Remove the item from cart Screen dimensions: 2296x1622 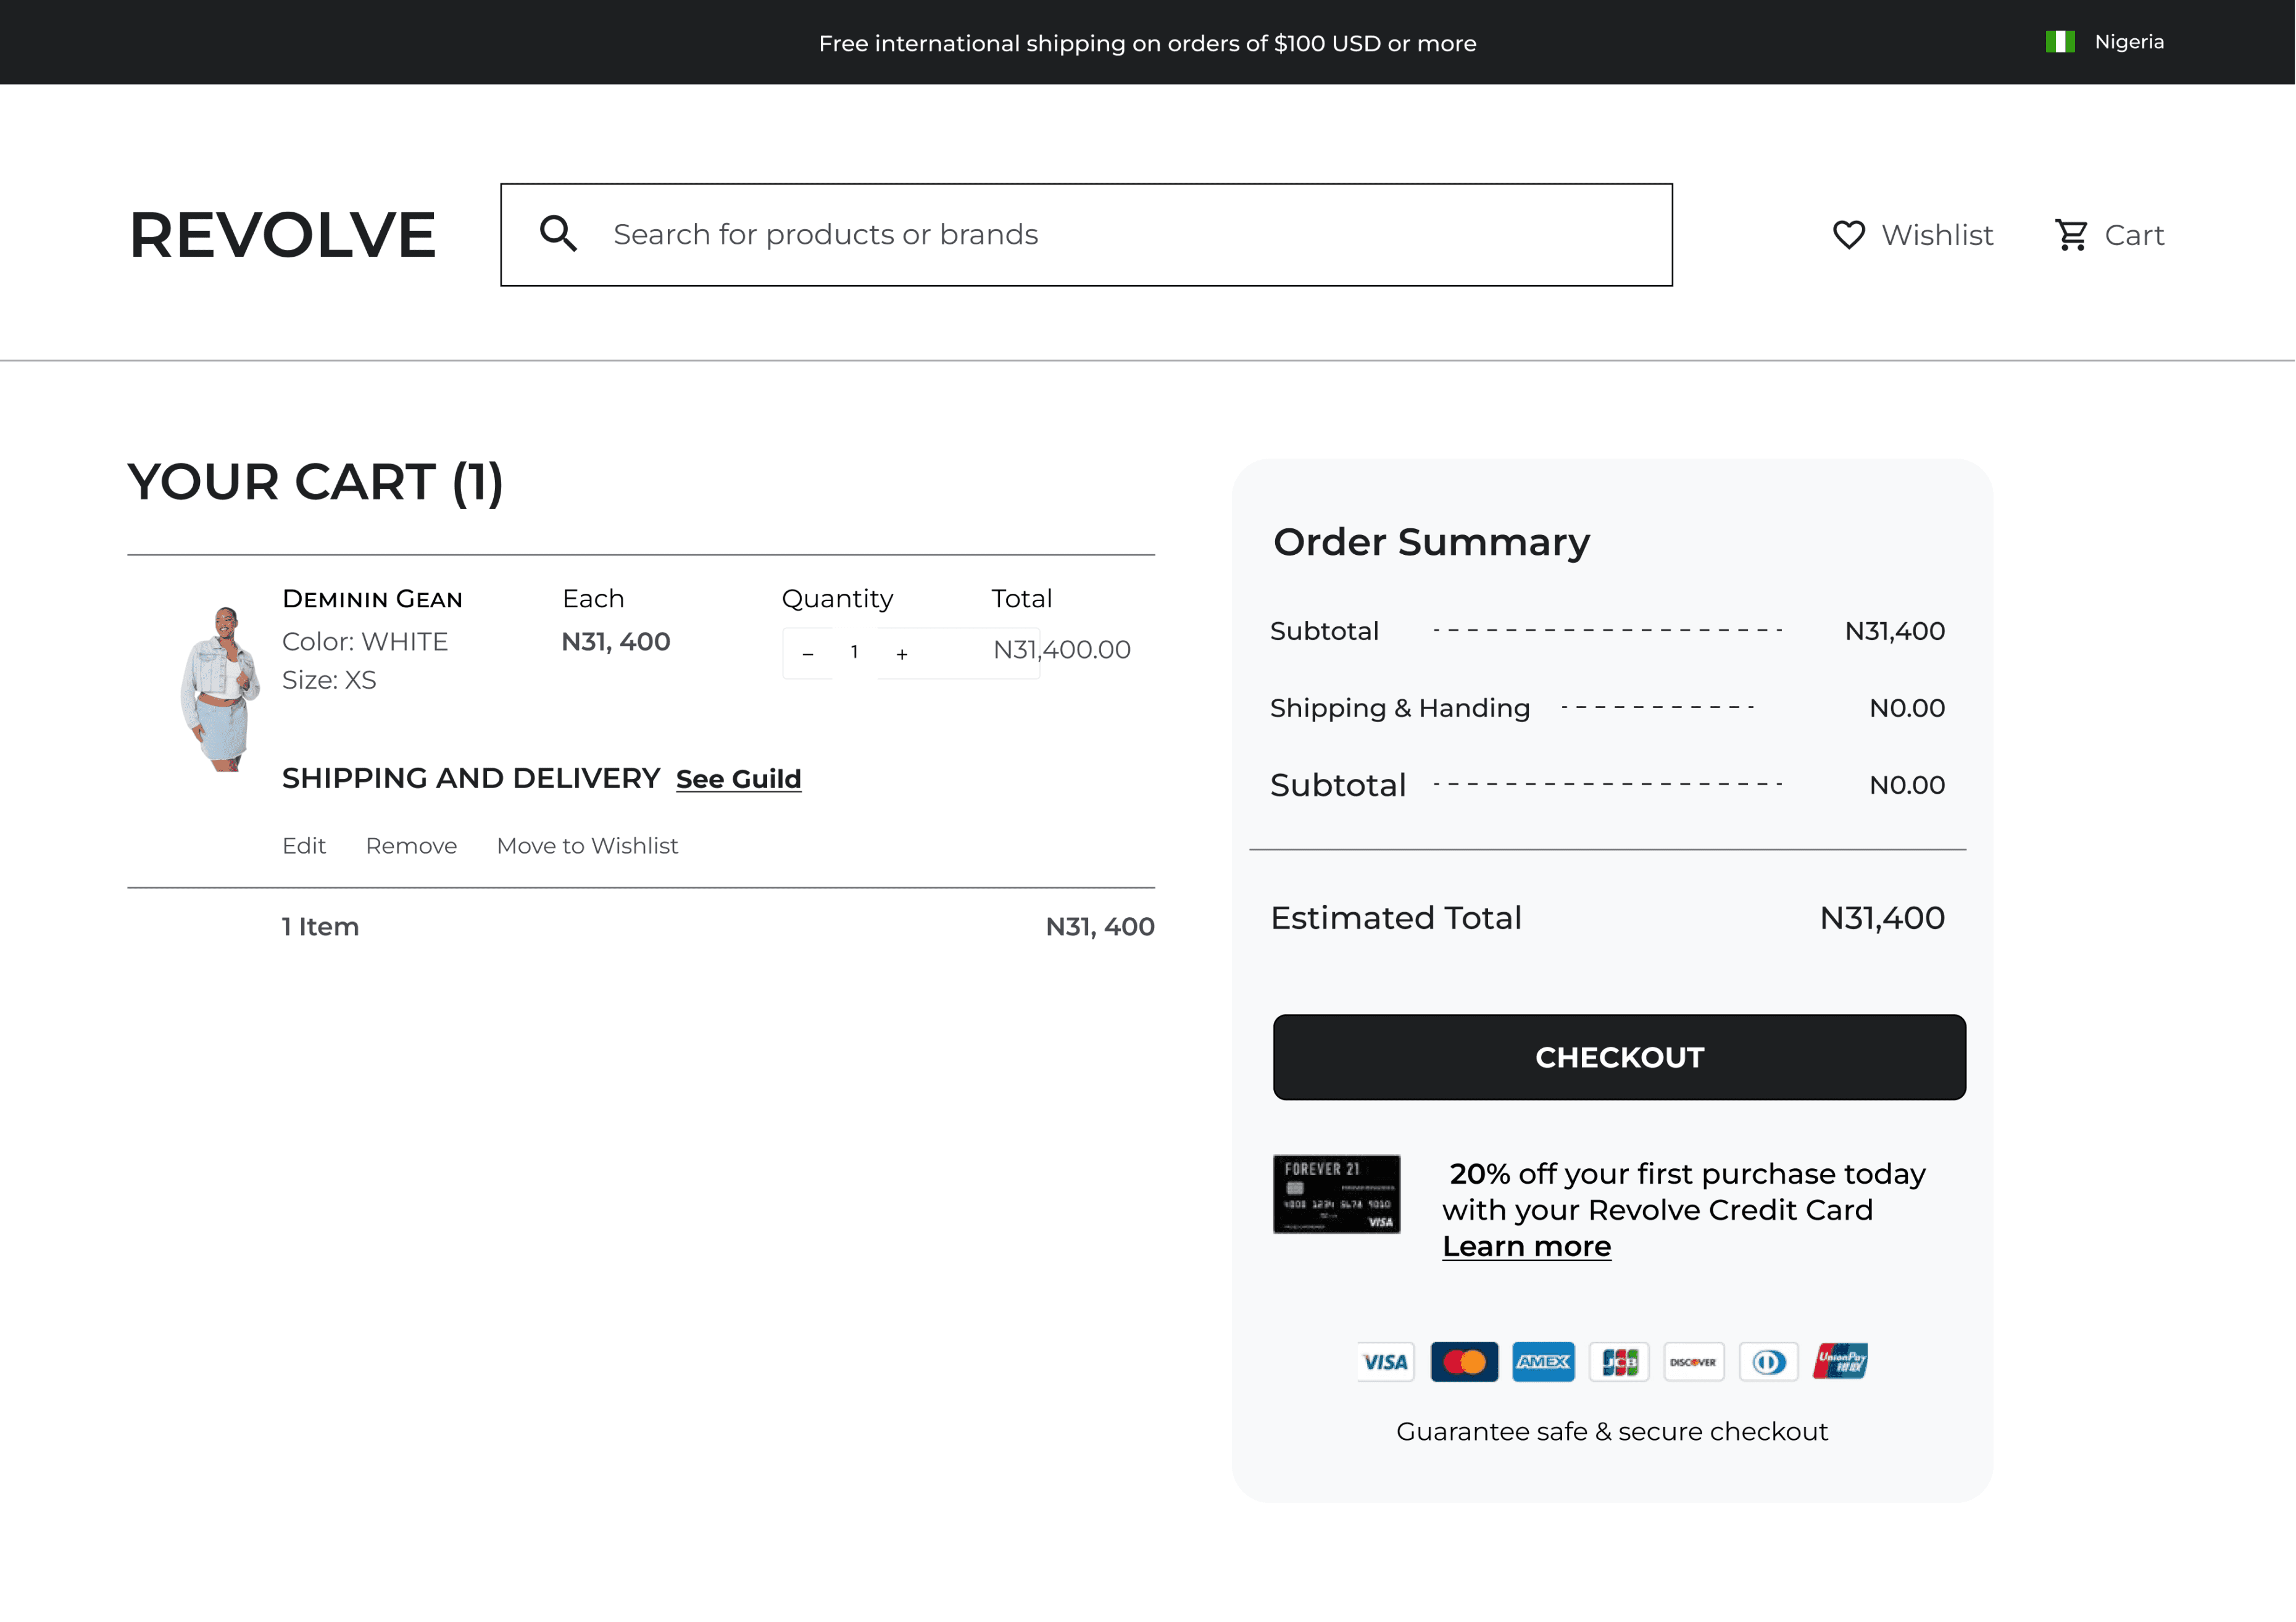click(x=411, y=846)
